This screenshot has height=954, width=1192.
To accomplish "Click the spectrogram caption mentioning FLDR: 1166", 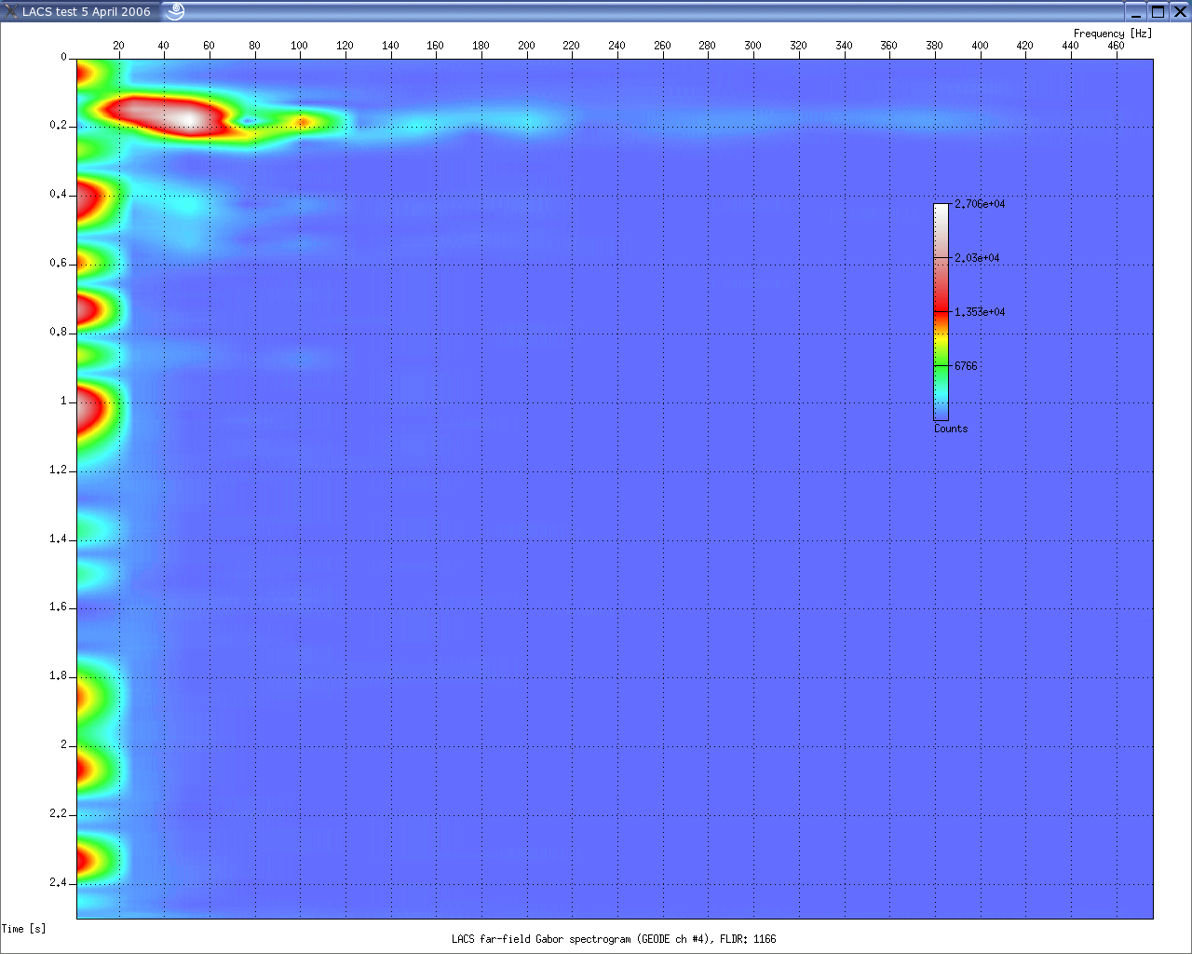I will (614, 939).
